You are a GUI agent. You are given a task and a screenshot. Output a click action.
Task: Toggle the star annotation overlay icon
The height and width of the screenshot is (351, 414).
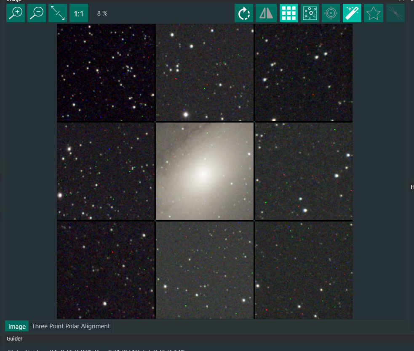pyautogui.click(x=310, y=13)
